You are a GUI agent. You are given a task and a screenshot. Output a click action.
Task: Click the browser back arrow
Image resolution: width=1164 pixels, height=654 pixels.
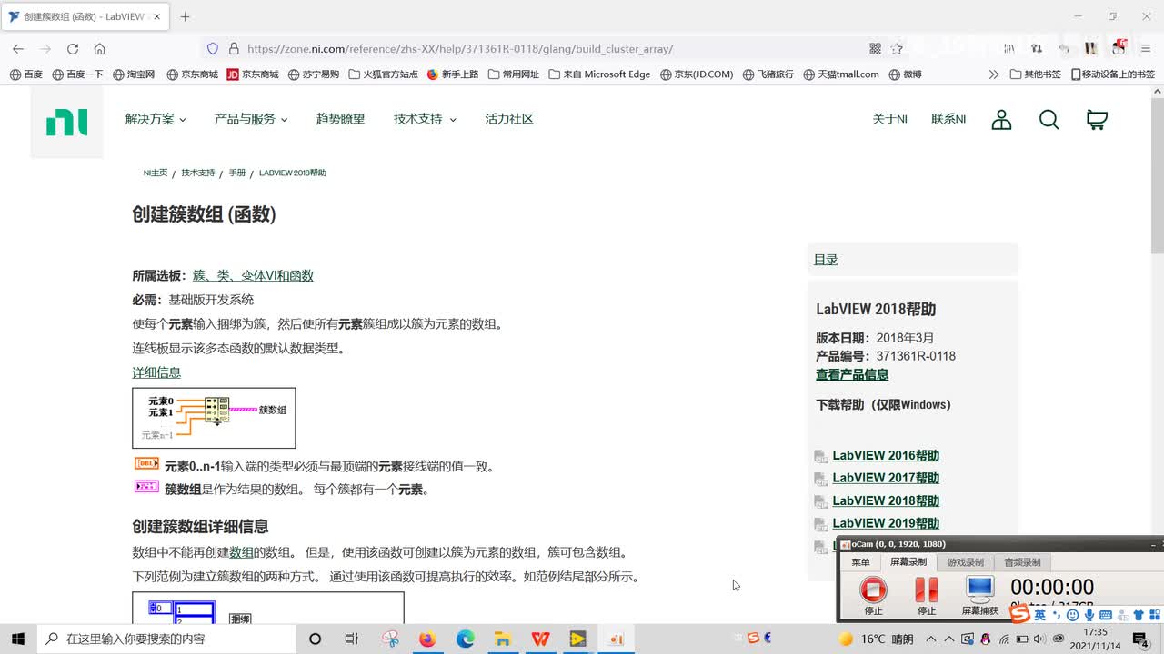point(18,49)
